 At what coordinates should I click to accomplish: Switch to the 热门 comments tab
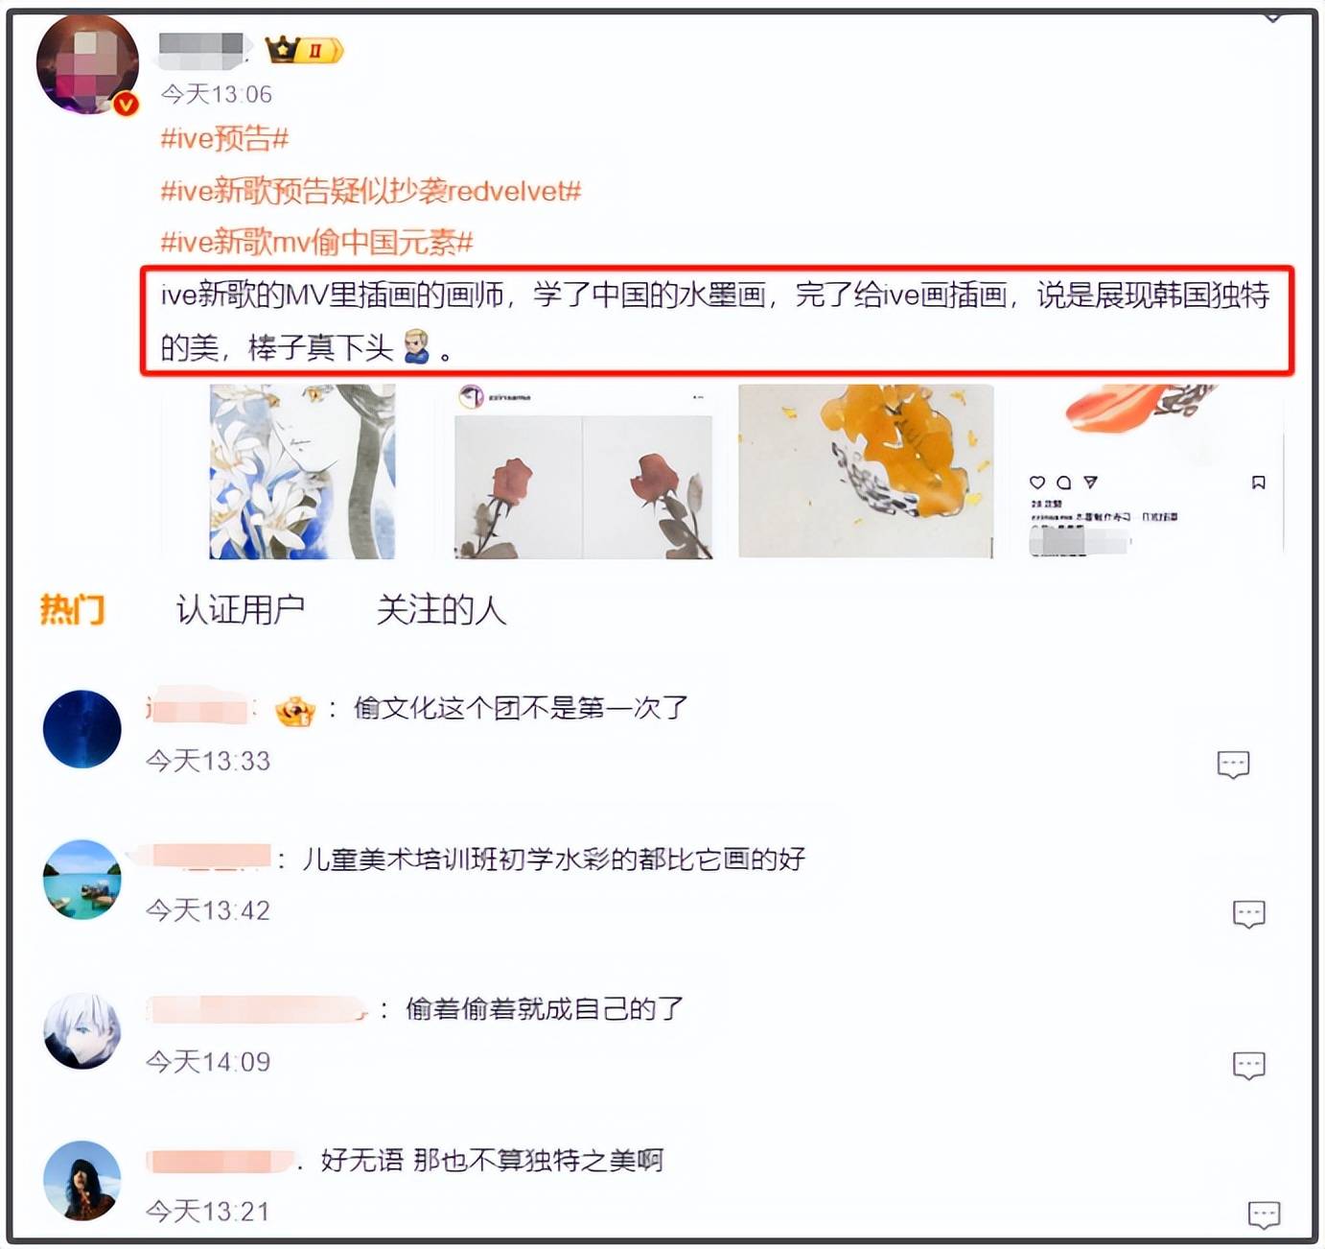pos(72,609)
